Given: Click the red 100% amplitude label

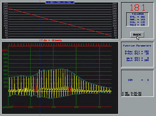Looking at the screenshot, I should point(5,50).
